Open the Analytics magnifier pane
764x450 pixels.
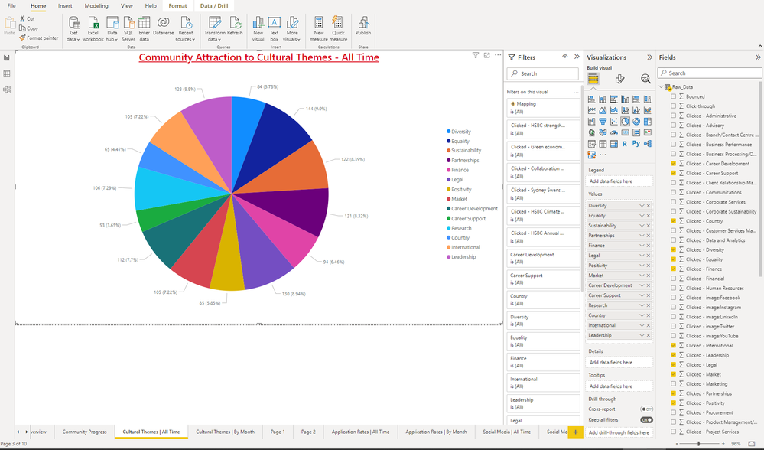(x=645, y=79)
